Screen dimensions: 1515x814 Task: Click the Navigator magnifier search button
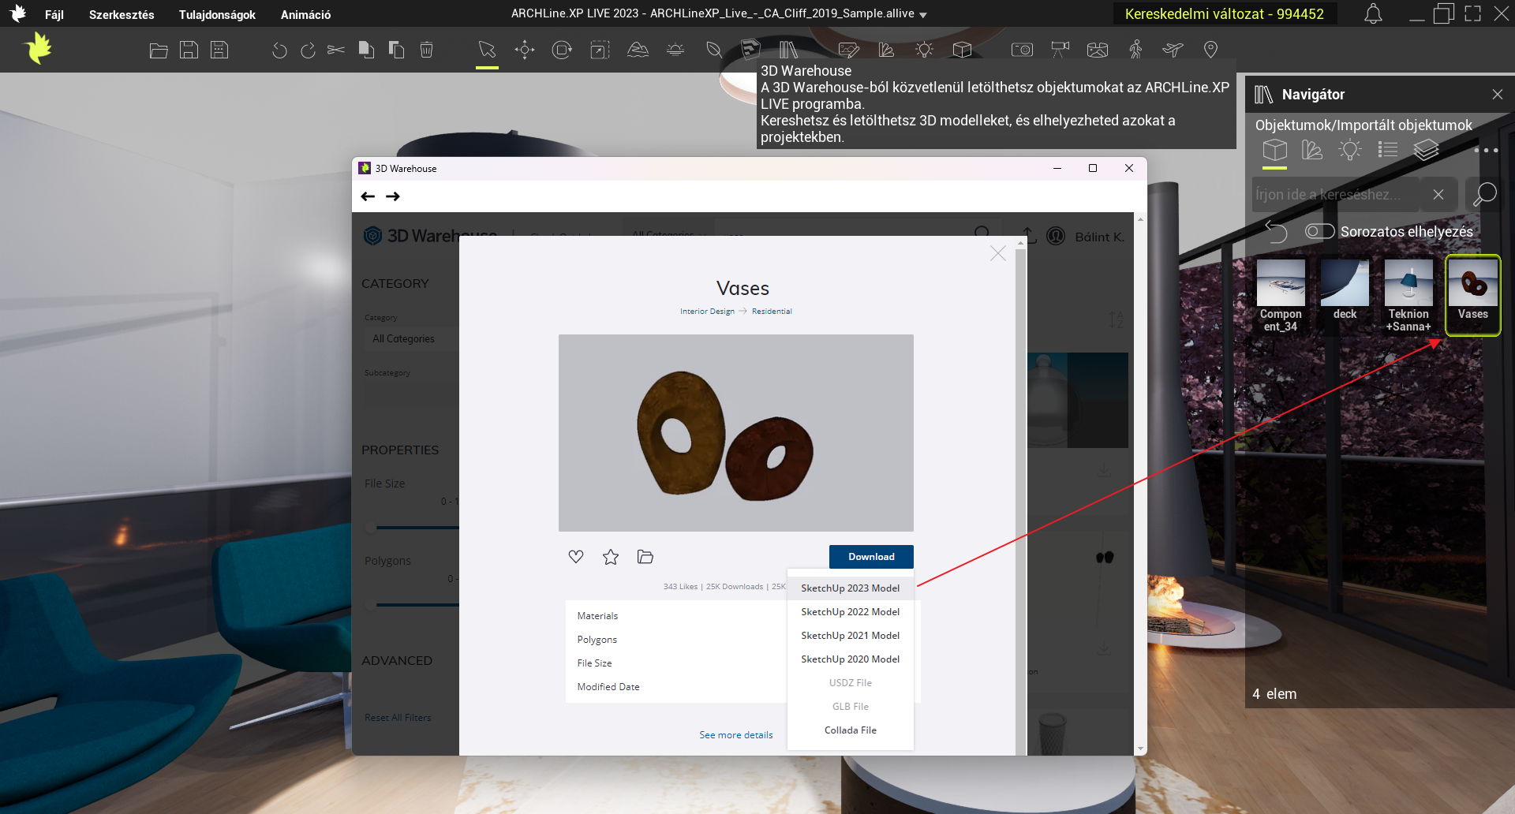(1484, 194)
